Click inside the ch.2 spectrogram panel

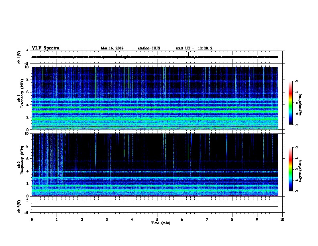point(155,165)
